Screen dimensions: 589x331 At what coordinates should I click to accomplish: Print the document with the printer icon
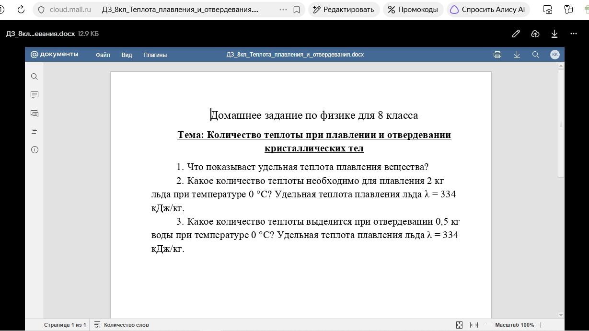coord(497,55)
